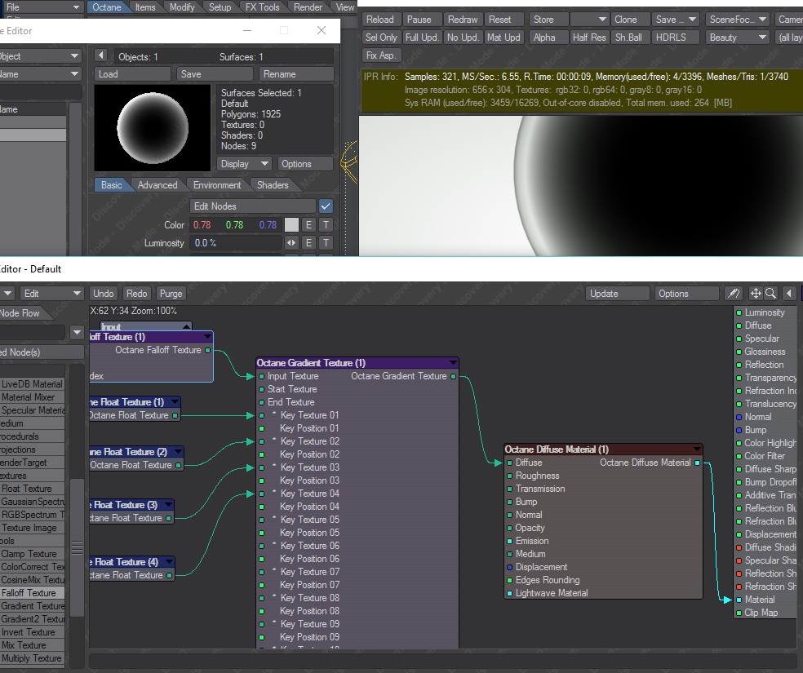Open surface Options button
This screenshot has width=803, height=673.
point(305,164)
